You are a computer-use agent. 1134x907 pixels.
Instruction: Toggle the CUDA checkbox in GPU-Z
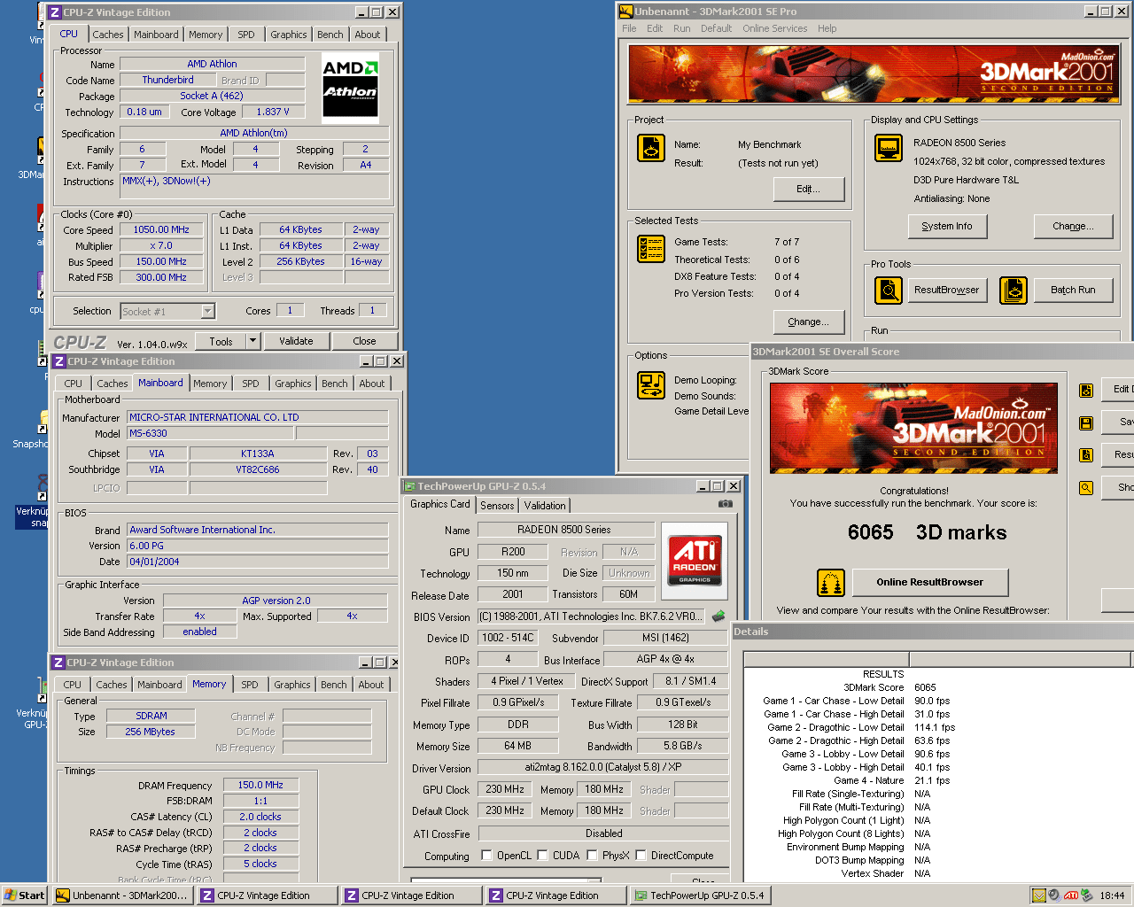pyautogui.click(x=542, y=856)
